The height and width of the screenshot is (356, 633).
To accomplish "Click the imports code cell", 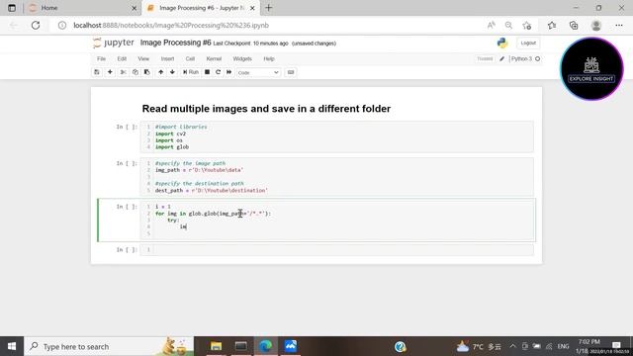I will point(336,136).
